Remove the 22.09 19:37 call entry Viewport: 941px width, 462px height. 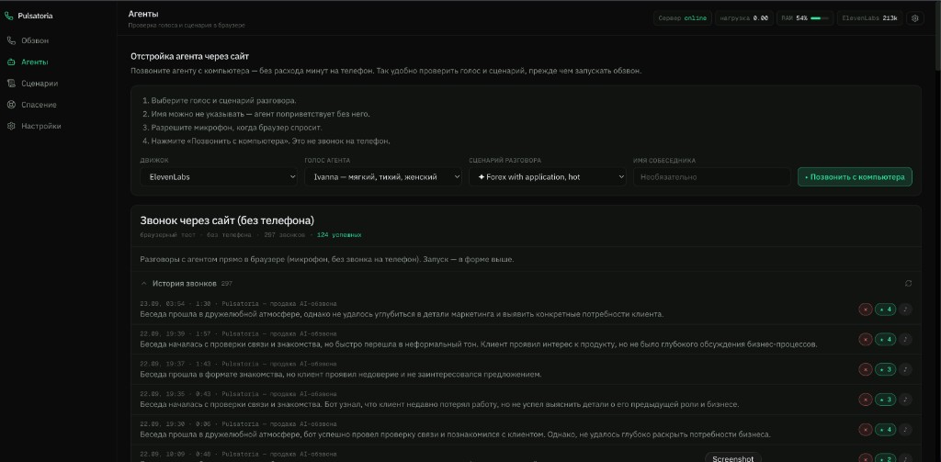pos(866,369)
